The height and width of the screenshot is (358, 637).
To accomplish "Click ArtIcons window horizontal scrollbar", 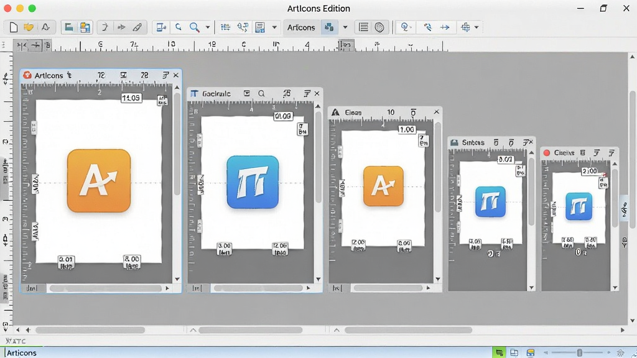I will tap(106, 288).
